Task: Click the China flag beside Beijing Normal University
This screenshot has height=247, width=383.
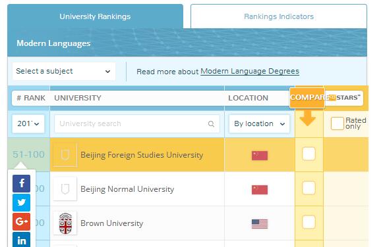Action: click(260, 190)
